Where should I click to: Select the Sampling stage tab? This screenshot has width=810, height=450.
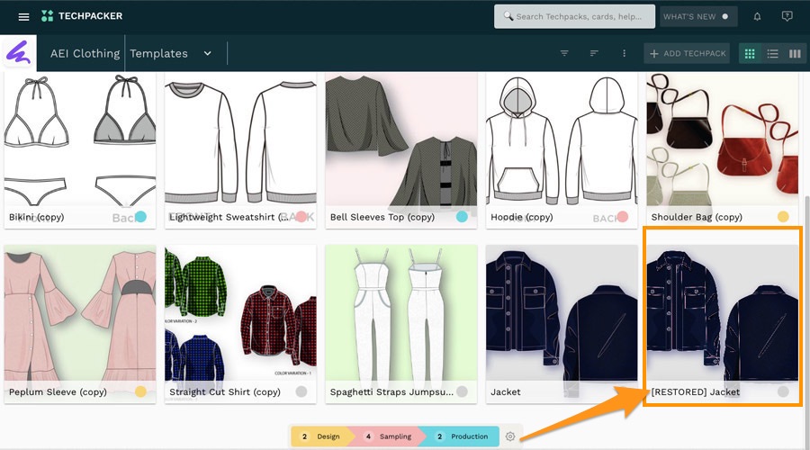[387, 436]
